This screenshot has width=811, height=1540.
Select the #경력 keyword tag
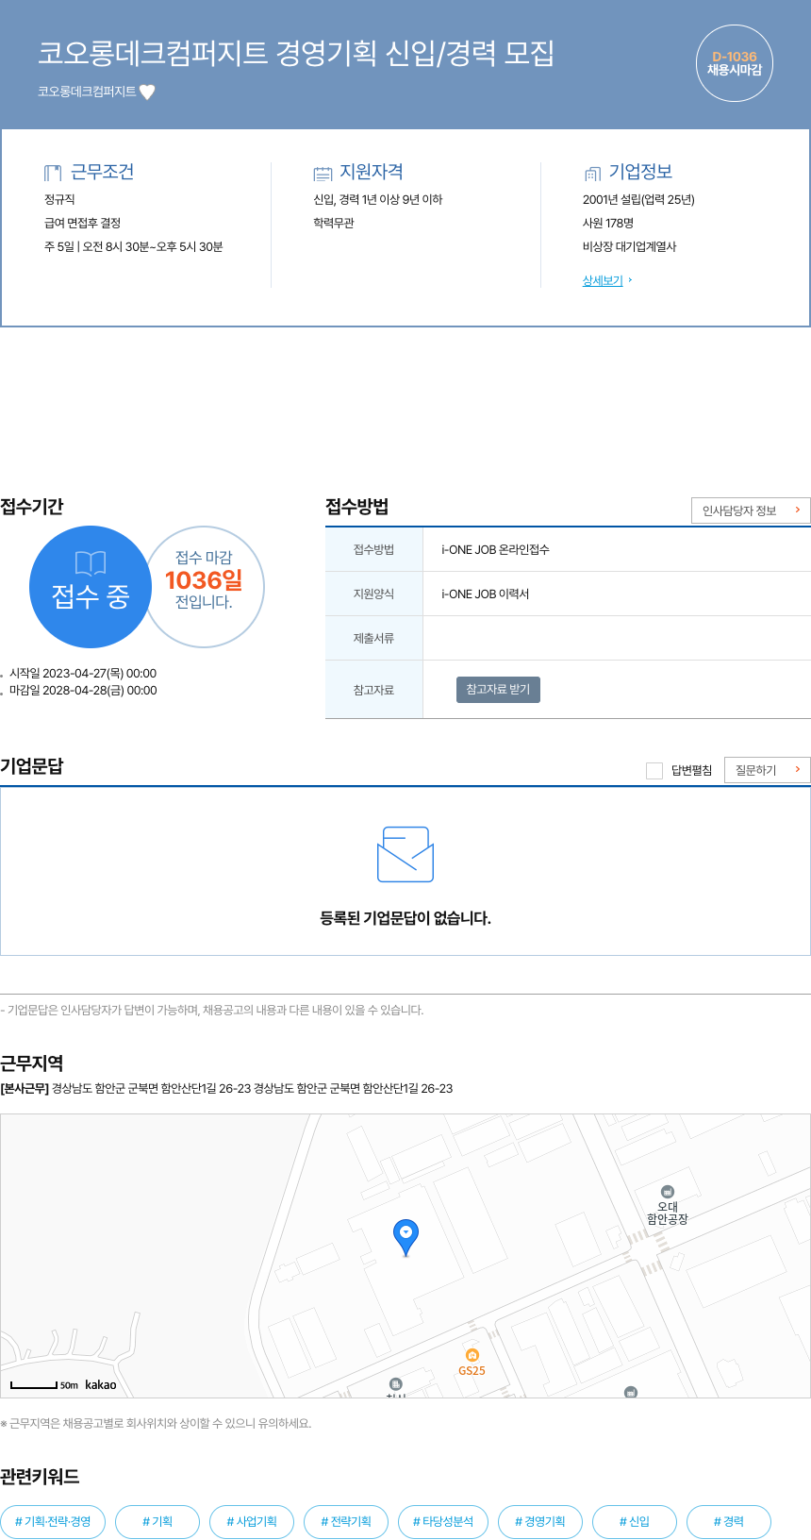click(729, 1522)
